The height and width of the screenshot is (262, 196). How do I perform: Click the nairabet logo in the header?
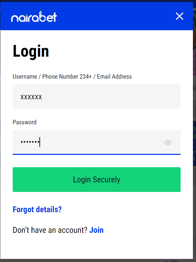34,16
